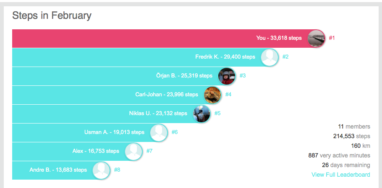
Task: Click the Carl-Johan 23,996 steps label
Action: (x=167, y=95)
